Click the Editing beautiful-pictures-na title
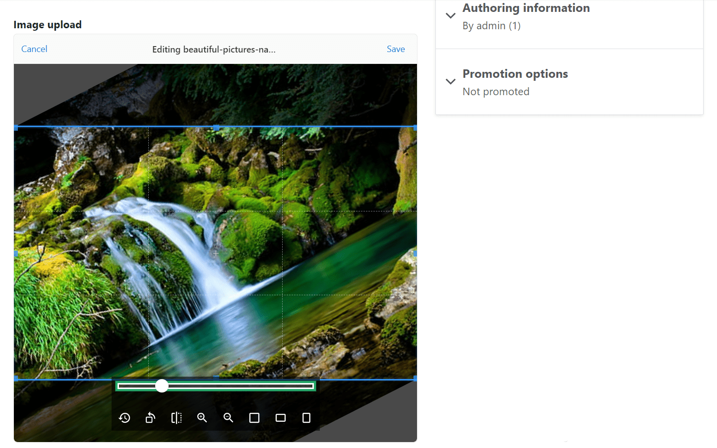The image size is (717, 448). 214,49
